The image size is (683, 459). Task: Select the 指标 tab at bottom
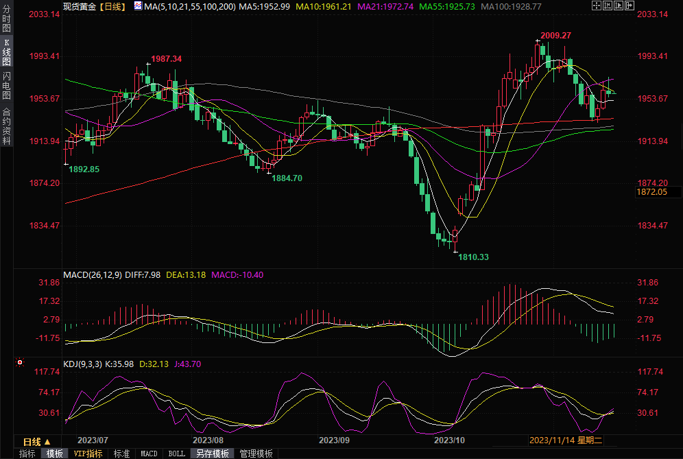tap(27, 454)
